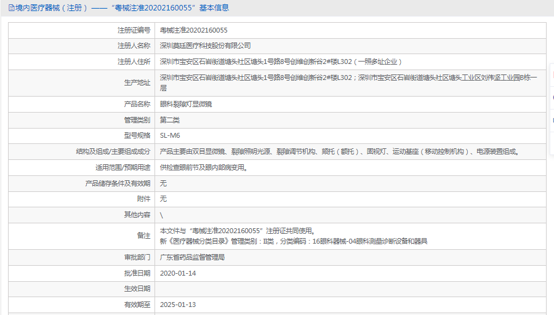
Task: Click the document icon beside the page title
Action: [11, 8]
